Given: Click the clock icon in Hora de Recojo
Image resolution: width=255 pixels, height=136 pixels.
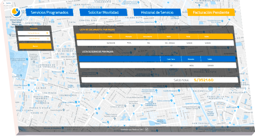Looking at the screenshot, I should [48, 39].
